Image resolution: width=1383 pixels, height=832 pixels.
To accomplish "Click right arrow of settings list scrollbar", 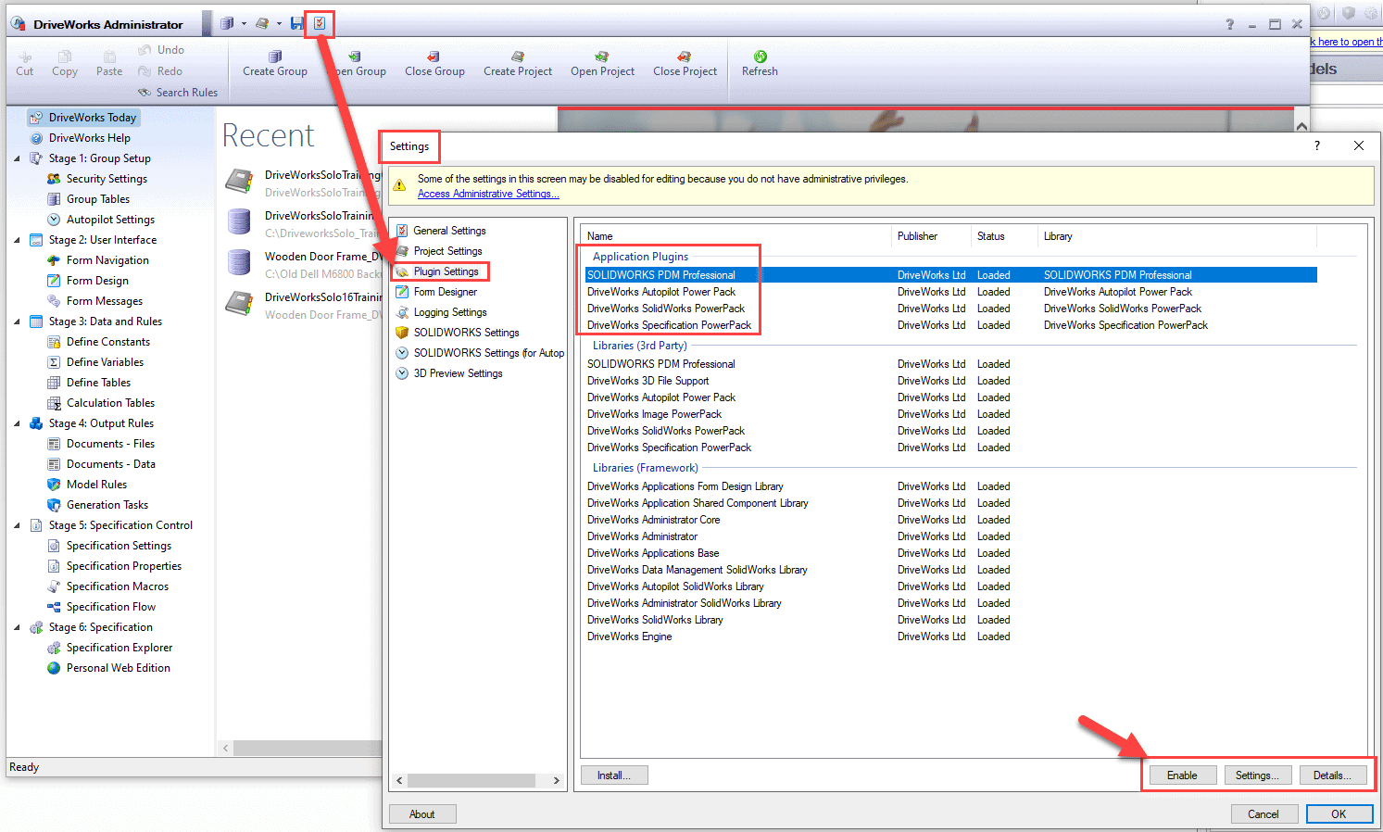I will (x=556, y=780).
